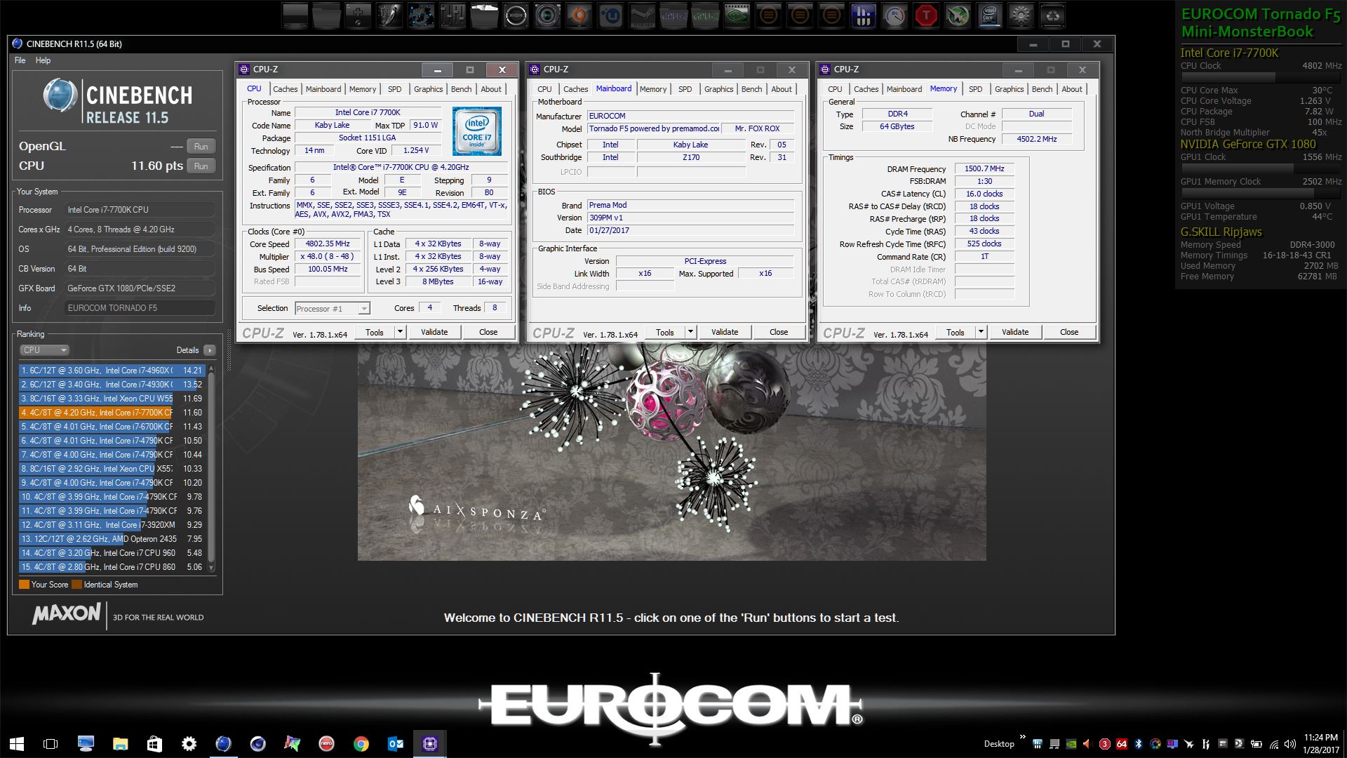Open Graphics tab in the Memory CPU-Z window
Viewport: 1347px width, 758px height.
click(1009, 89)
